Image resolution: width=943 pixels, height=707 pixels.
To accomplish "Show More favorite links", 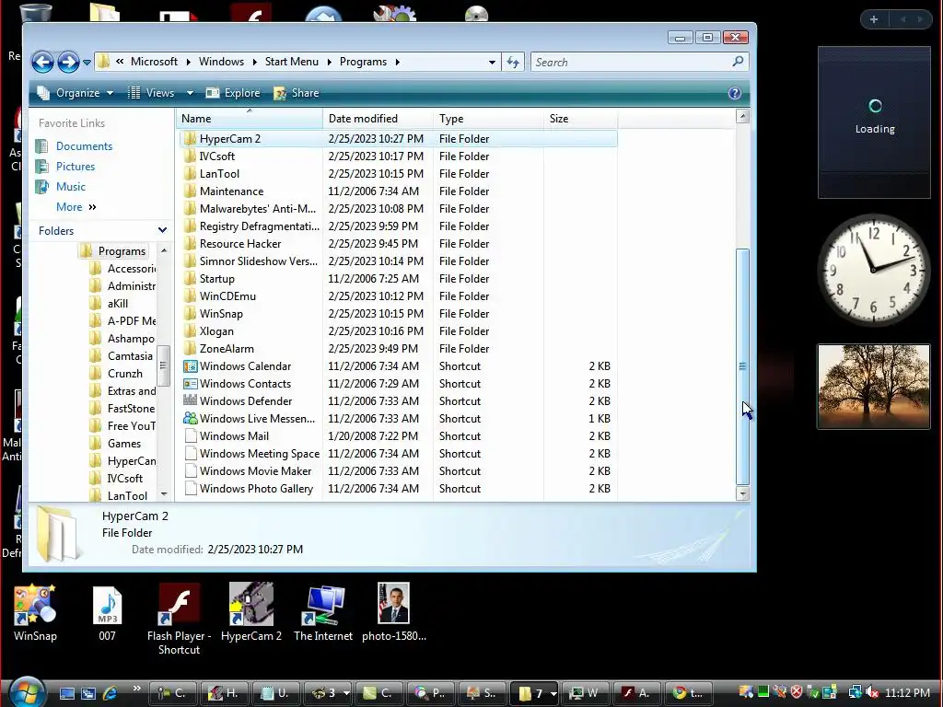I will 76,207.
